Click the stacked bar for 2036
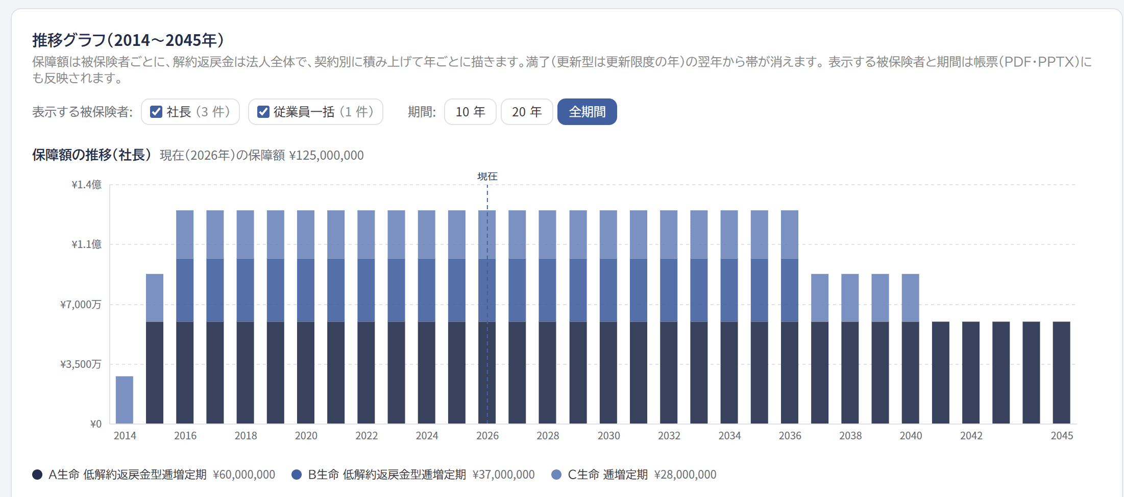 point(790,317)
